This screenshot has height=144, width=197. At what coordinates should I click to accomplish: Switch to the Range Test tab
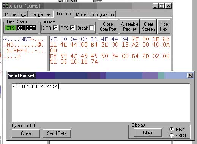pos(41,14)
